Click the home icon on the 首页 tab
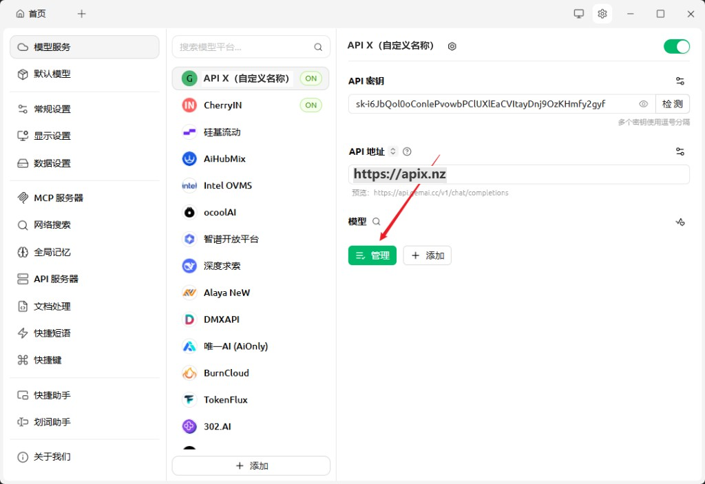The width and height of the screenshot is (705, 484). (20, 14)
